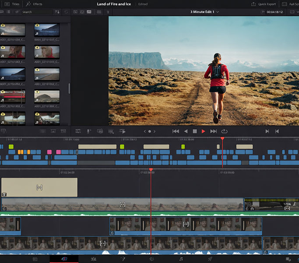Select the first pink clip in upper timeline
The height and width of the screenshot is (263, 299).
(49, 152)
